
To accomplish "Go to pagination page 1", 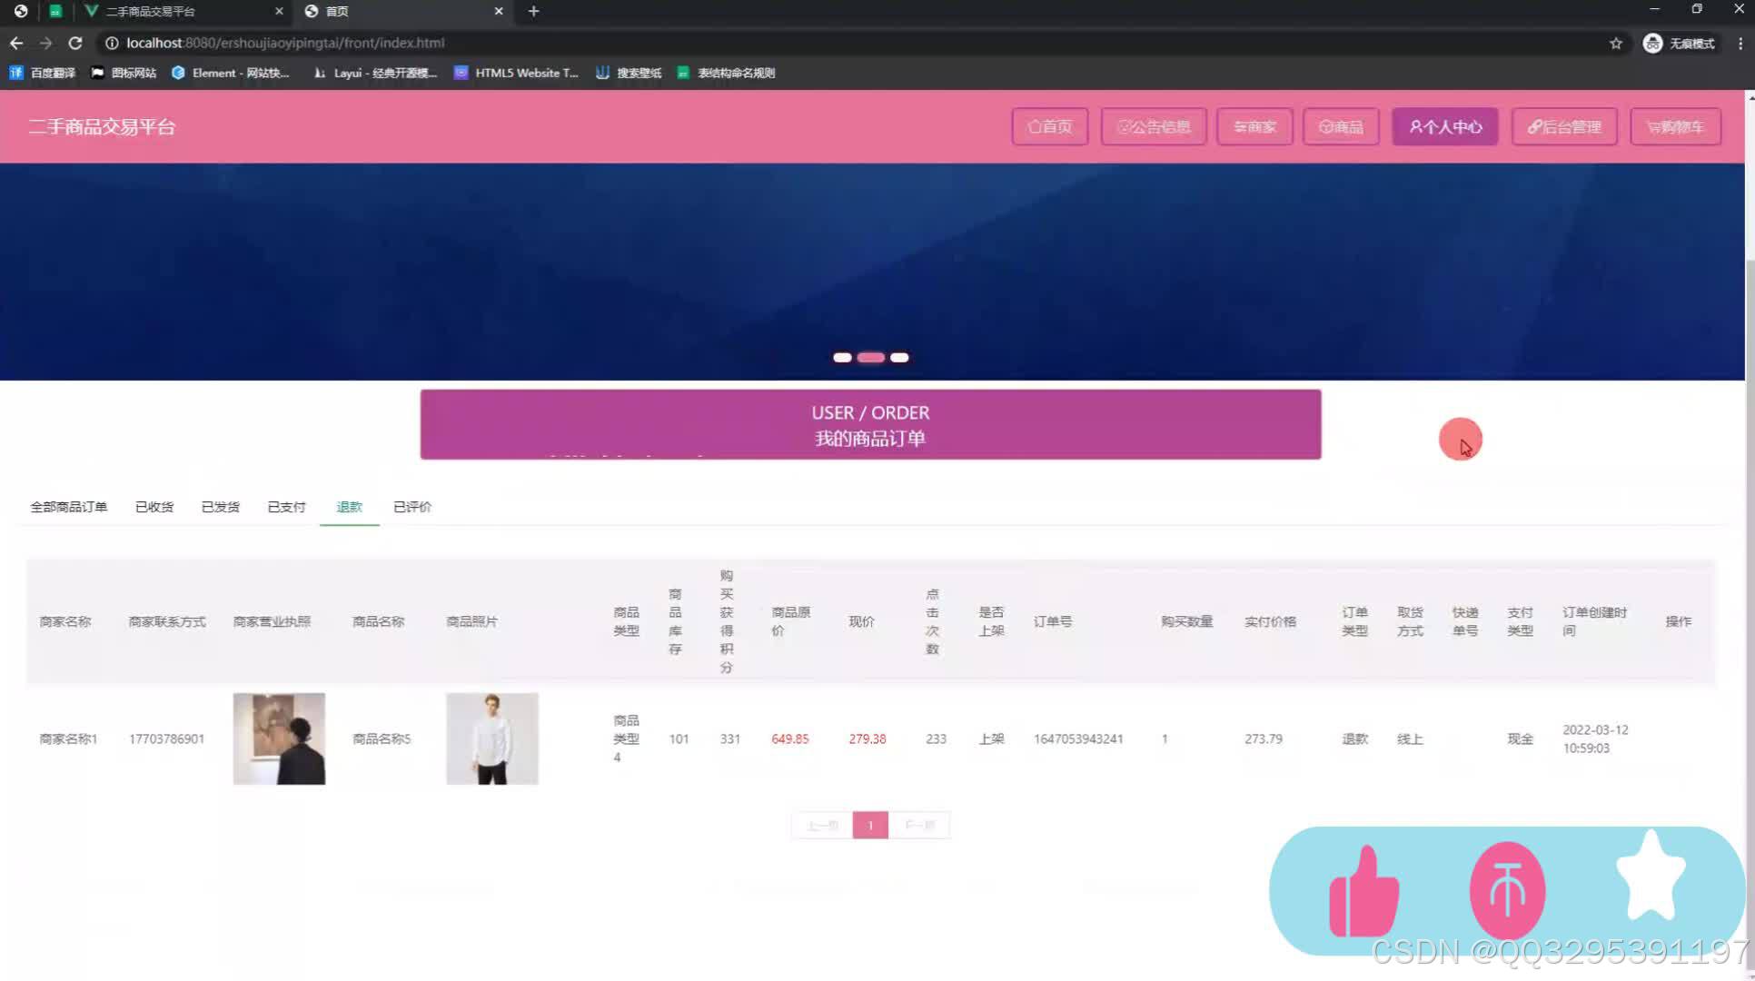I will [x=870, y=825].
